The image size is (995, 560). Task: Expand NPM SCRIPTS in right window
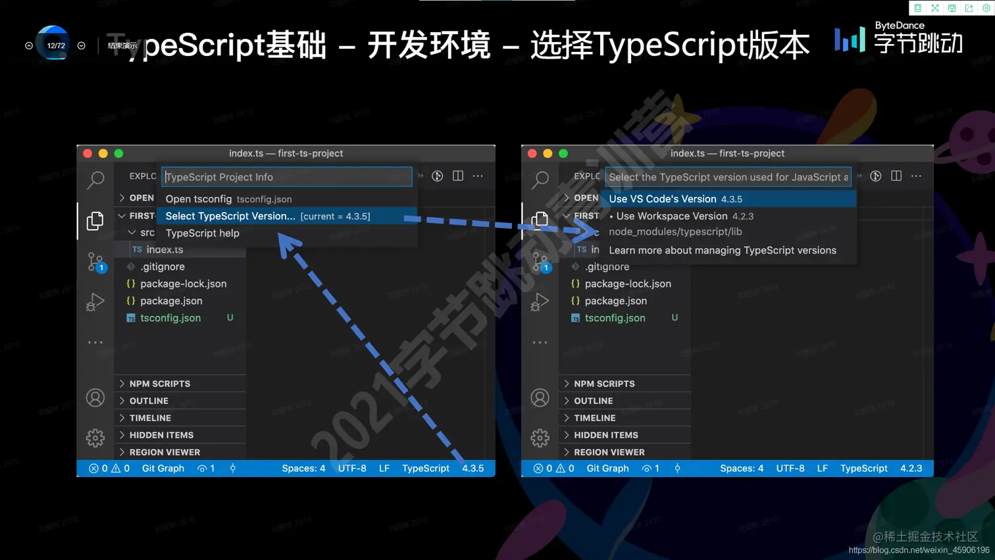tap(625, 384)
